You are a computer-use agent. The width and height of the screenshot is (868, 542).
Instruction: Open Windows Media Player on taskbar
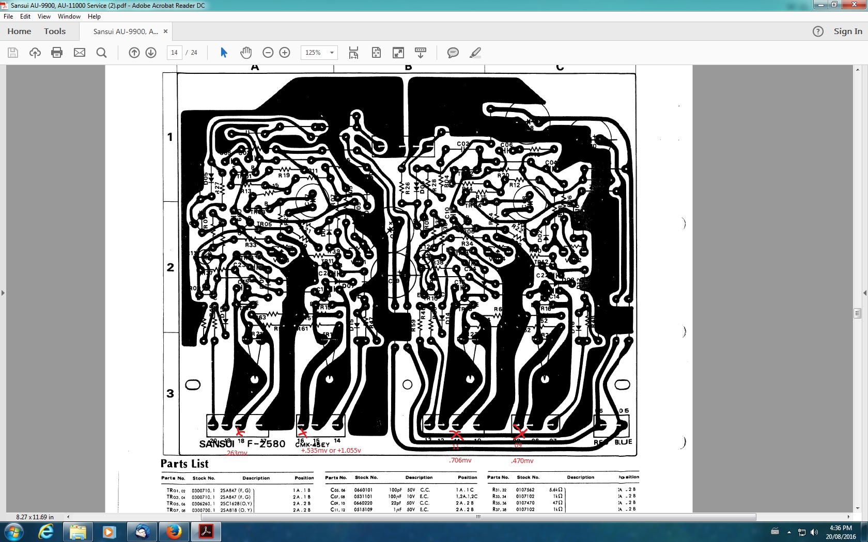(x=110, y=532)
